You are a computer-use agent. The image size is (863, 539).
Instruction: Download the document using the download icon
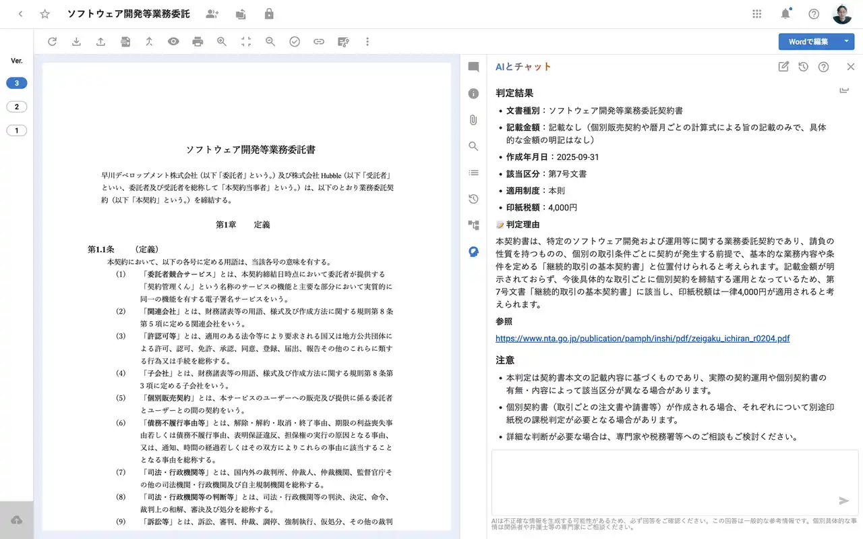point(76,42)
